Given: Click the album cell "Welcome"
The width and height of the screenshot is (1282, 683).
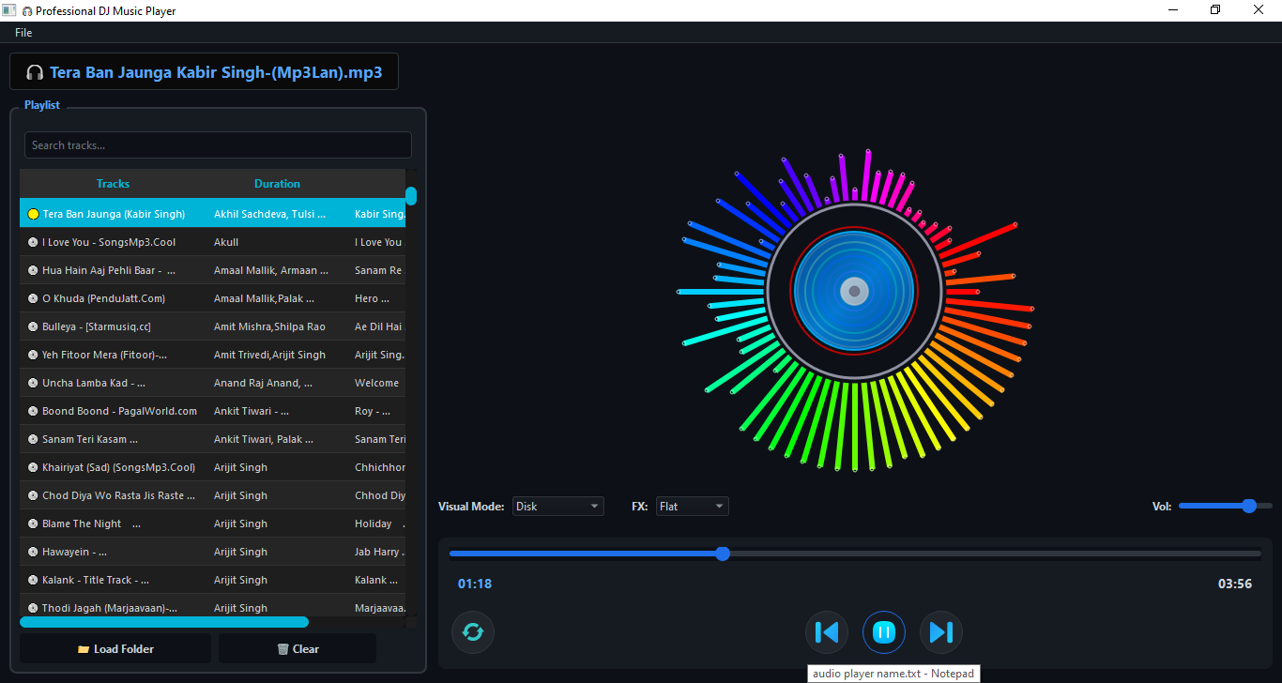Looking at the screenshot, I should pyautogui.click(x=376, y=383).
